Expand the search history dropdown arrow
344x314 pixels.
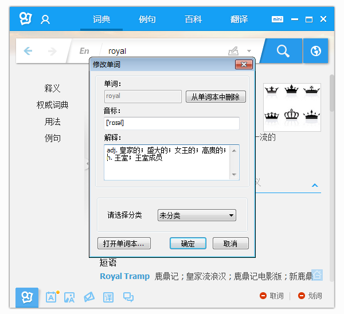coord(249,51)
